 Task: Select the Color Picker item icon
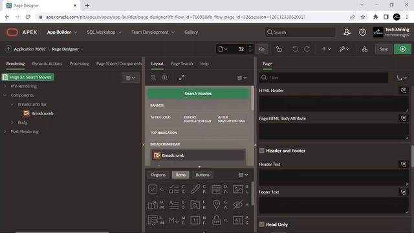coord(195,189)
